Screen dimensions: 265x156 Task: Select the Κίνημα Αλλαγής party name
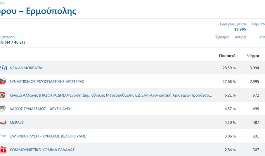pos(111,95)
